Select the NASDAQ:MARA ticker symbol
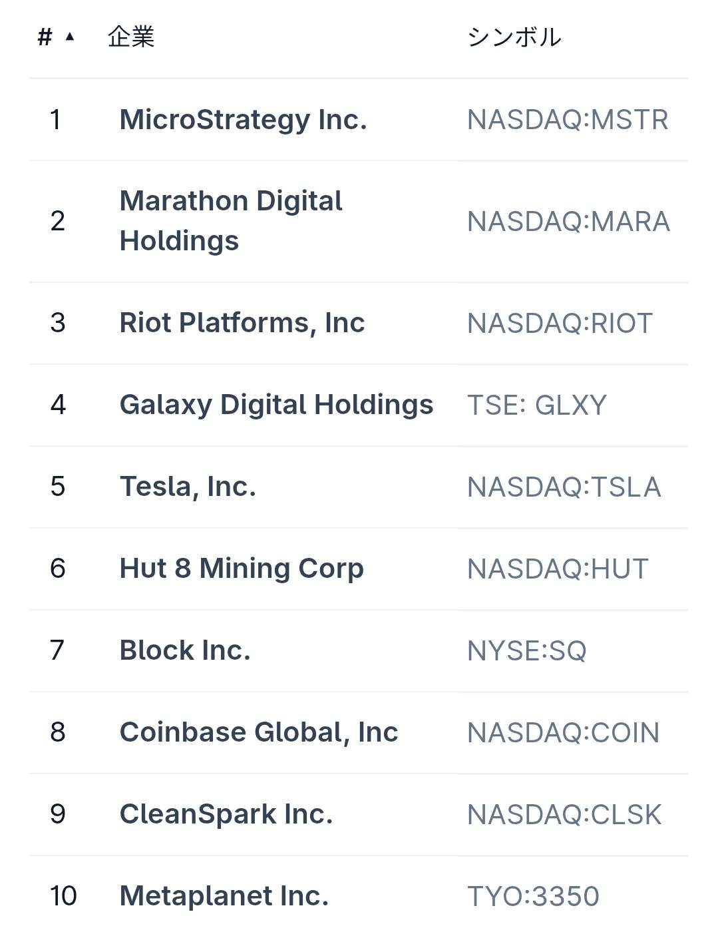718x936 pixels. coord(568,222)
